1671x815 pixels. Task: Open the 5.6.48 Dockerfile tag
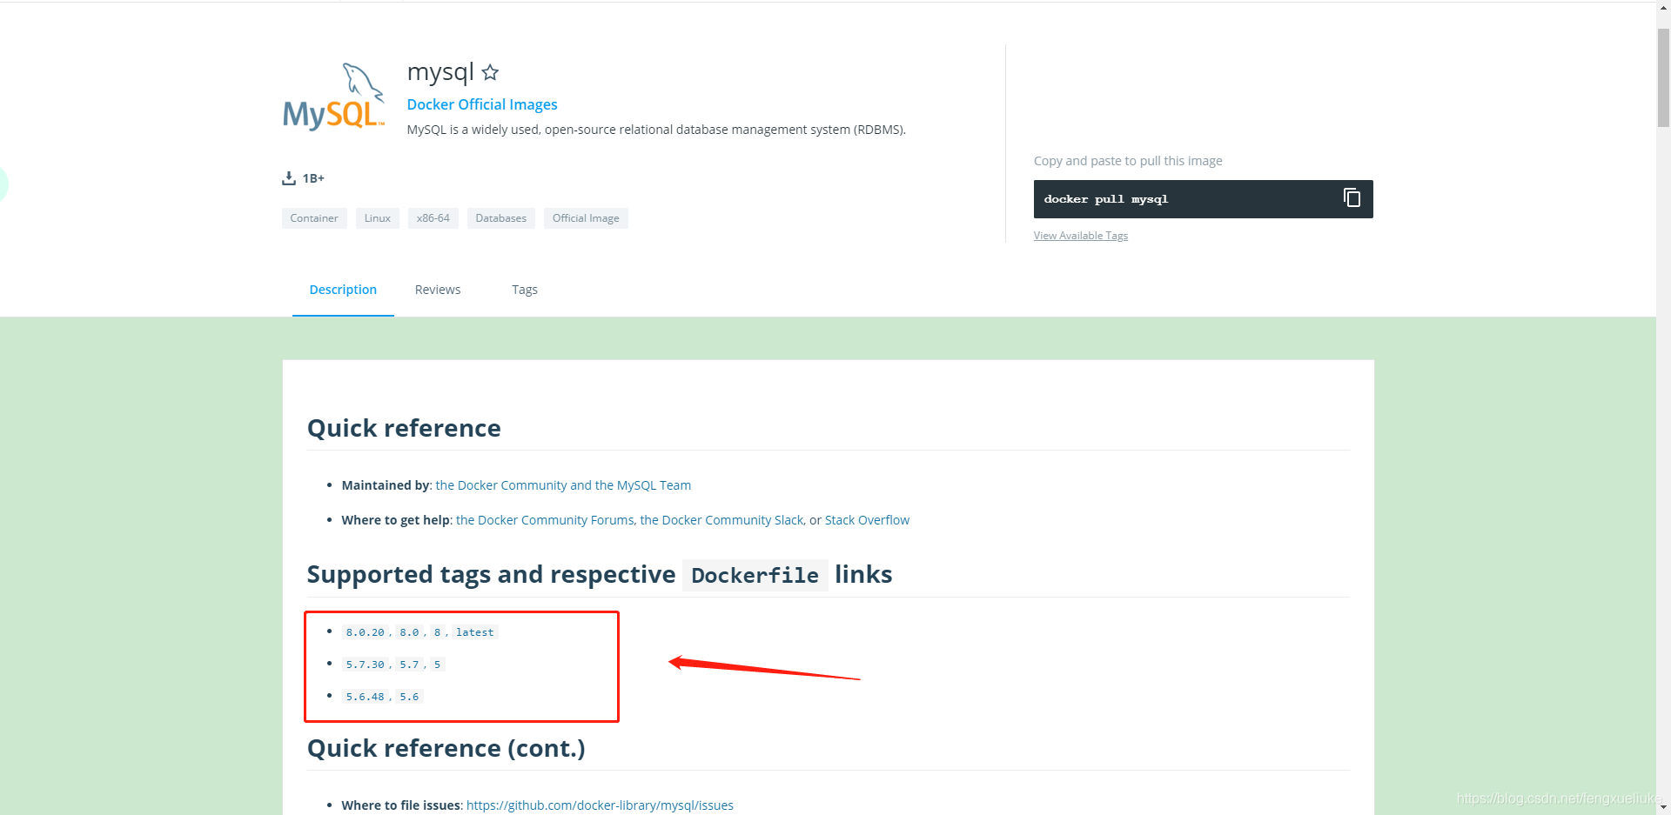point(365,697)
